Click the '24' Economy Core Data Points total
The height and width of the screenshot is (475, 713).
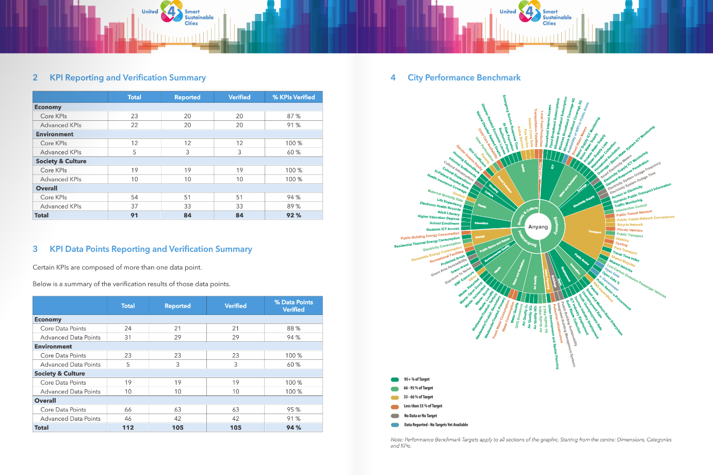pos(128,328)
